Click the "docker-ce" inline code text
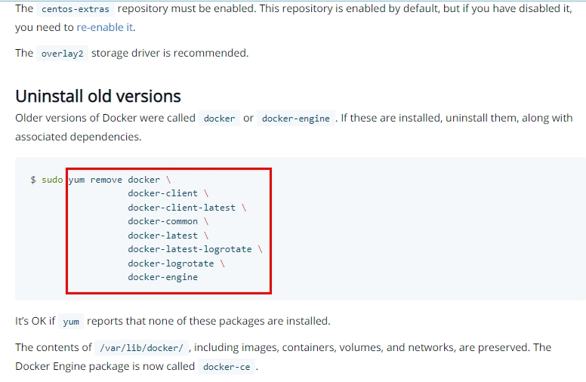Screen dimensions: 586x382 pos(227,367)
